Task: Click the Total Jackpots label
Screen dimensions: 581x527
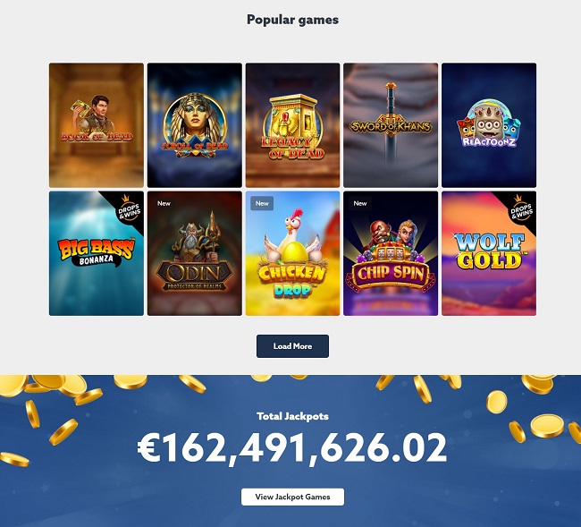Action: 292,416
